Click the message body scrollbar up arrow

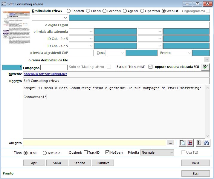click(207, 88)
